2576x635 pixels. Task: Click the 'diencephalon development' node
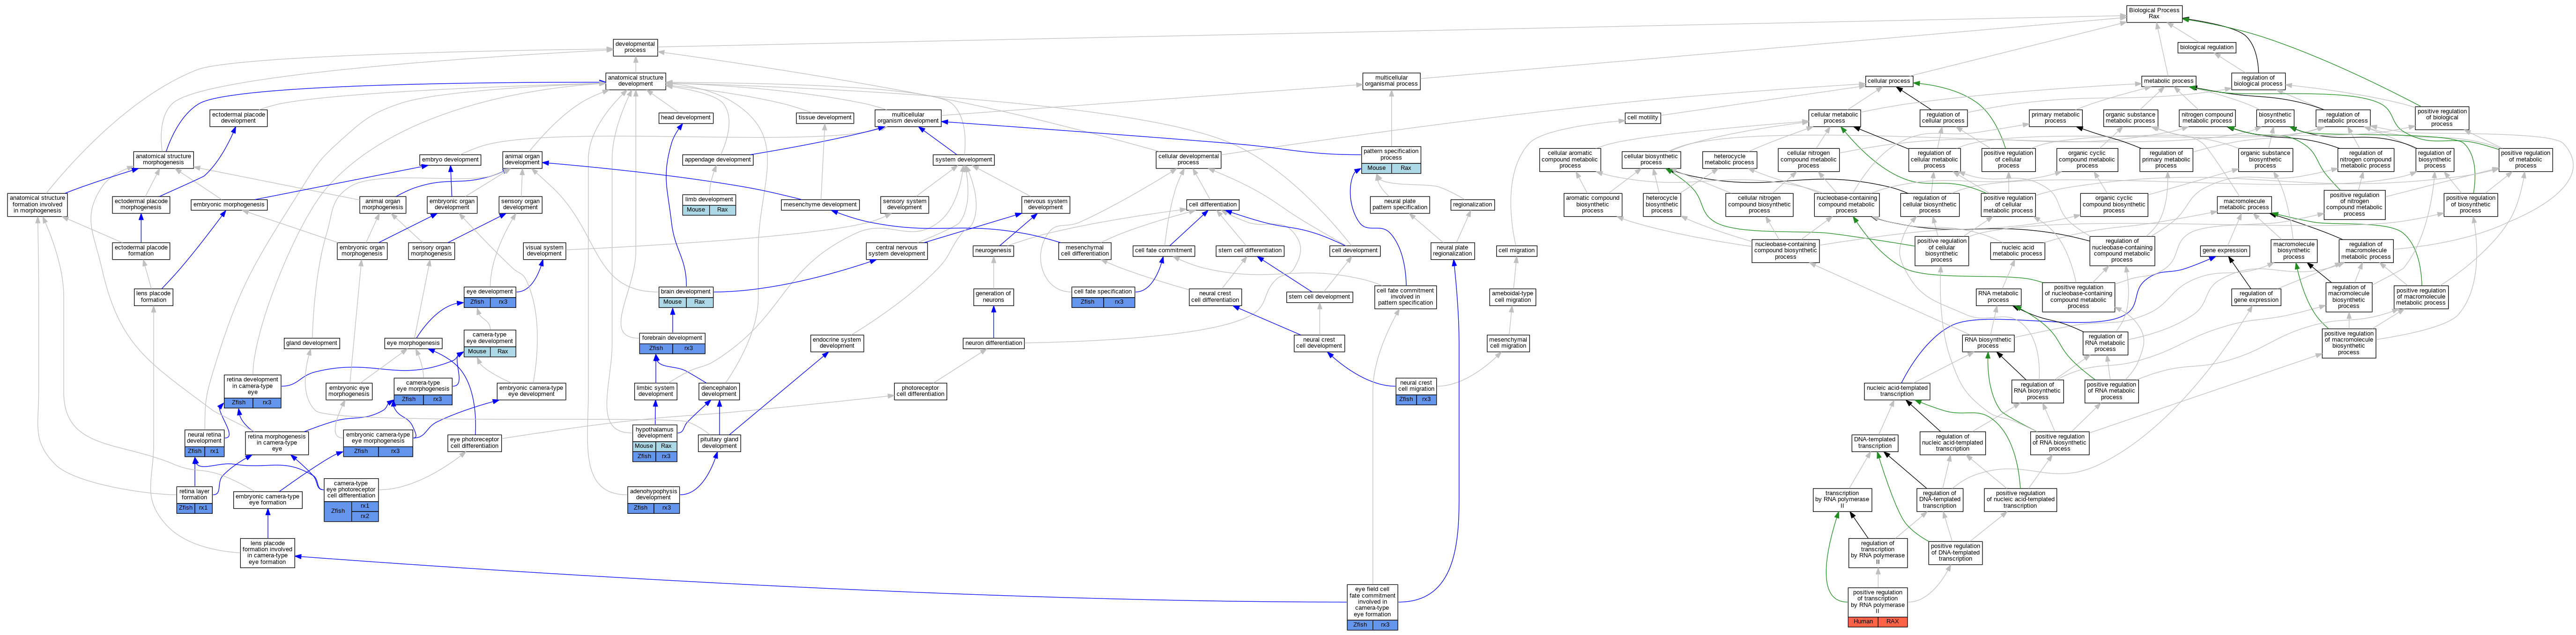point(719,391)
